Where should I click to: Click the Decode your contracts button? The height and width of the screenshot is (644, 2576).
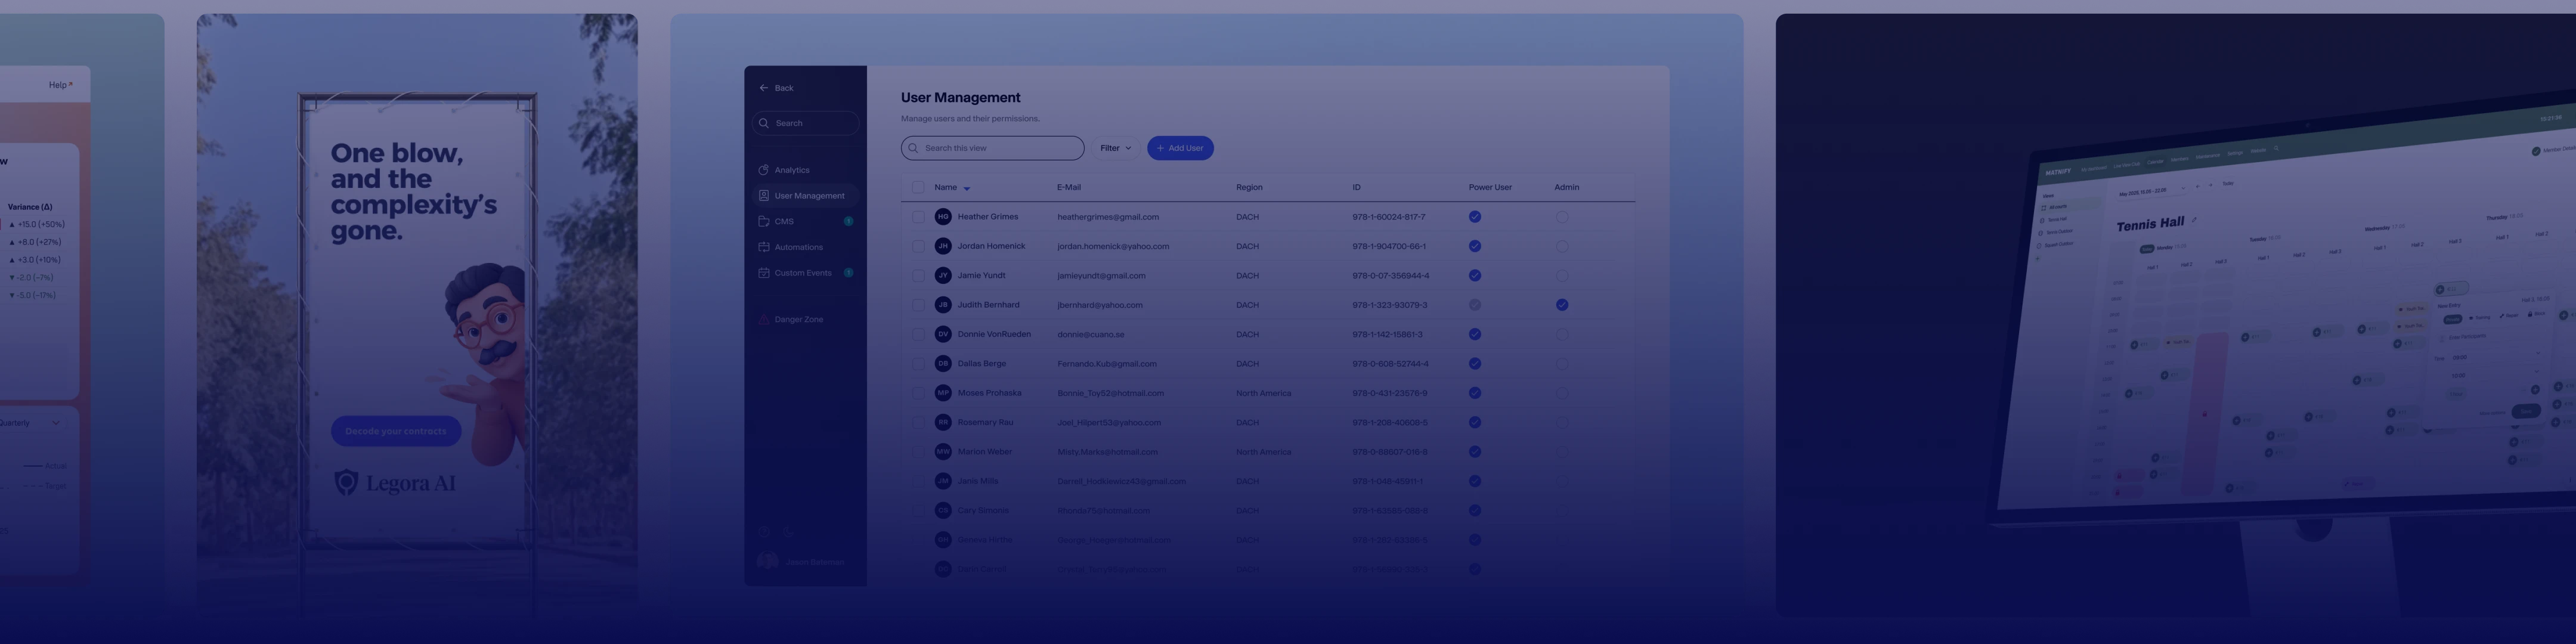(x=395, y=431)
